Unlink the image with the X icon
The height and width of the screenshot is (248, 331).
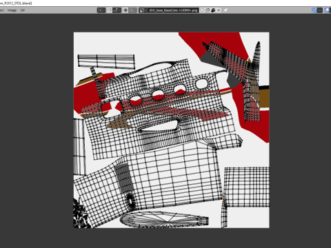pos(219,10)
